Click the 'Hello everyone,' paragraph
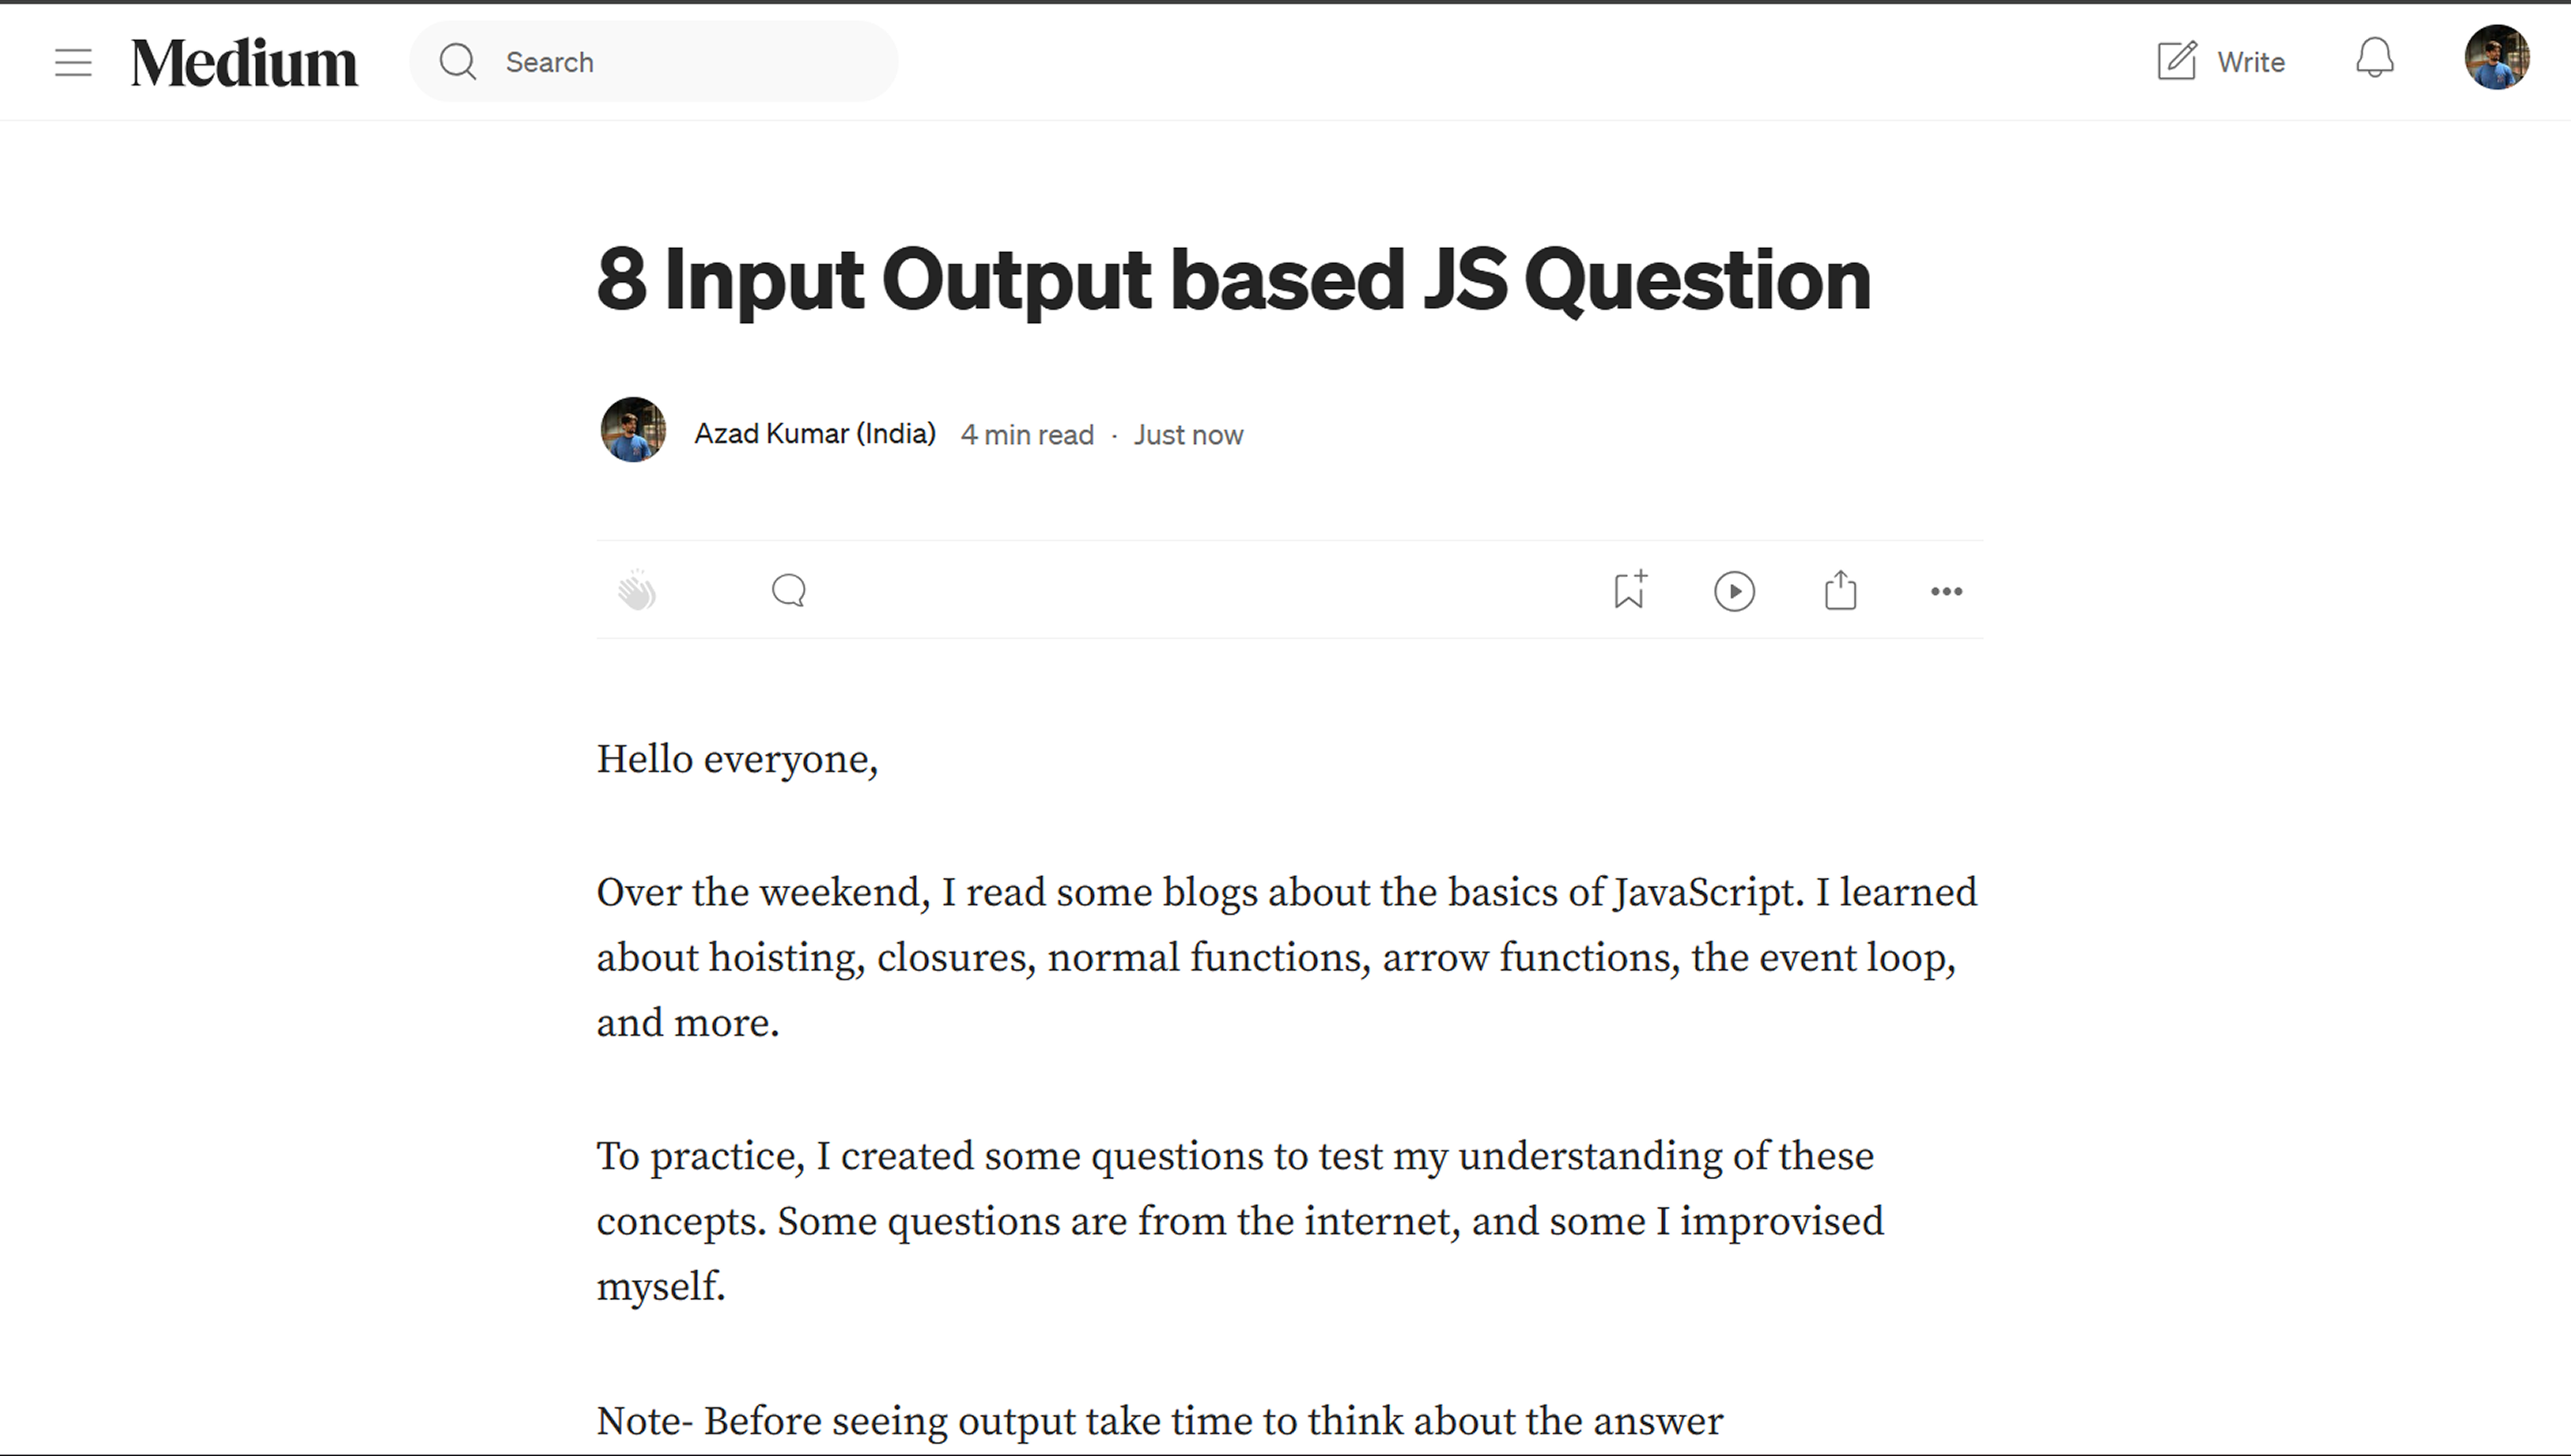The width and height of the screenshot is (2571, 1456). point(737,760)
